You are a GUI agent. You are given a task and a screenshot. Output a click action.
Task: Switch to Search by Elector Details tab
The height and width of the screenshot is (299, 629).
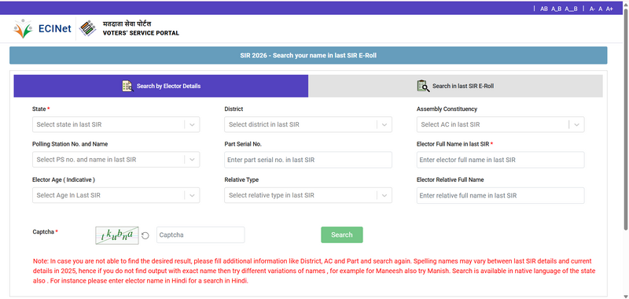click(x=161, y=86)
